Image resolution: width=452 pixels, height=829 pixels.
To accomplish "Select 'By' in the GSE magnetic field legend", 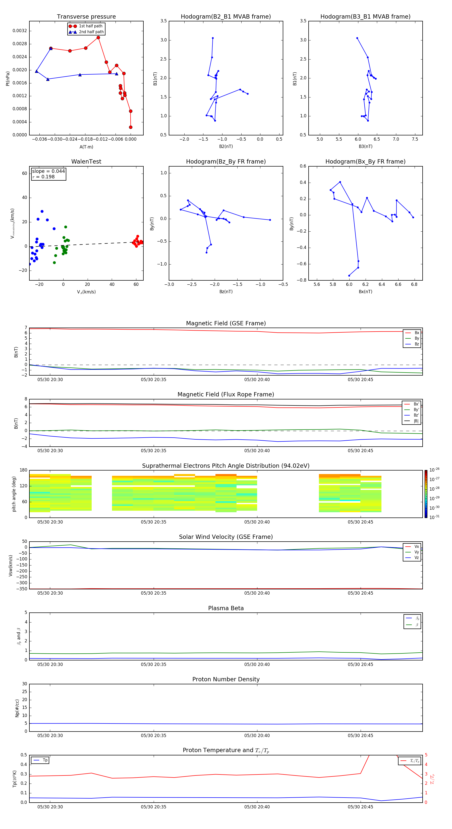I will click(412, 338).
